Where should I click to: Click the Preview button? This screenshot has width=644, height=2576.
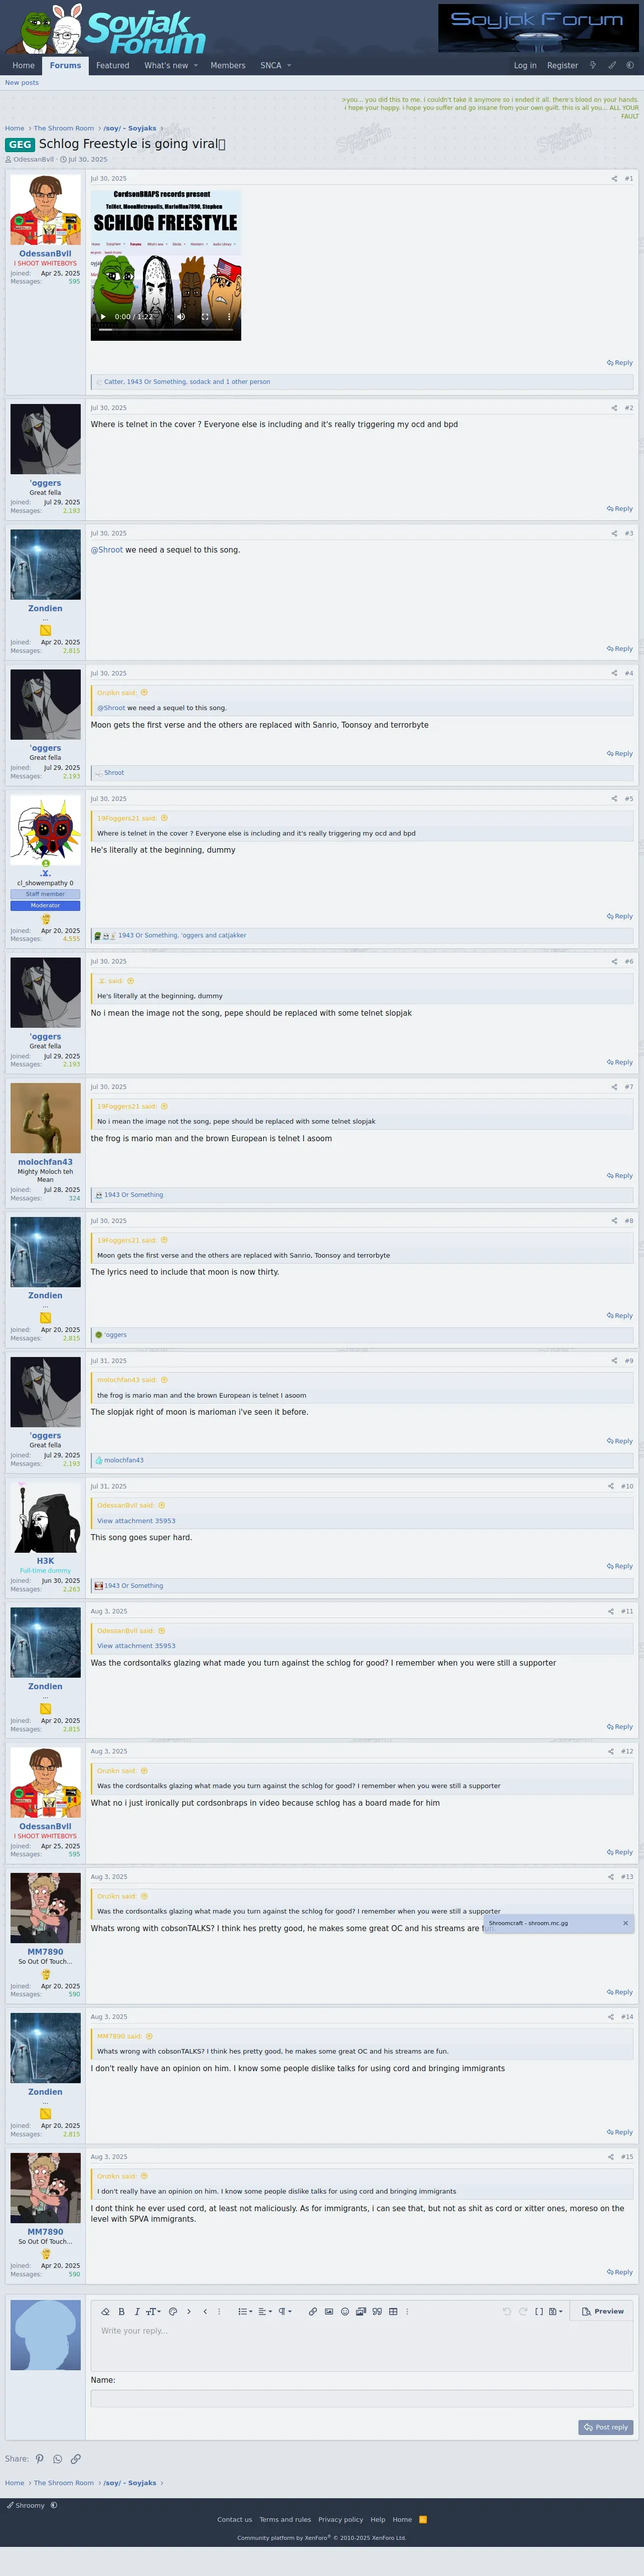pos(603,2311)
